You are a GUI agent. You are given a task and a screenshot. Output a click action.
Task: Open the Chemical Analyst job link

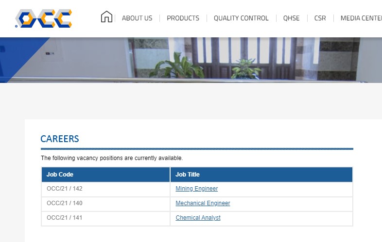point(198,218)
